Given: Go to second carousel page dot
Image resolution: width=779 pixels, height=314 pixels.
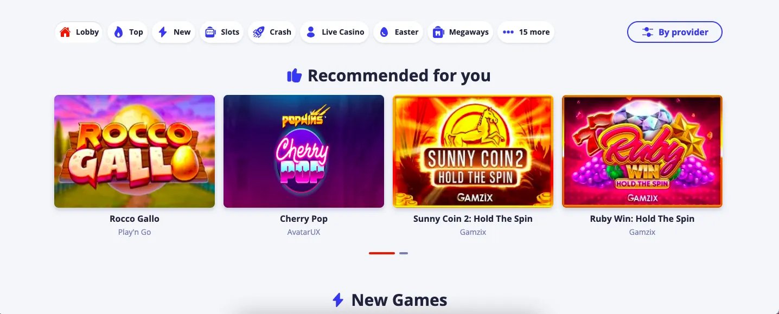Looking at the screenshot, I should click(404, 253).
